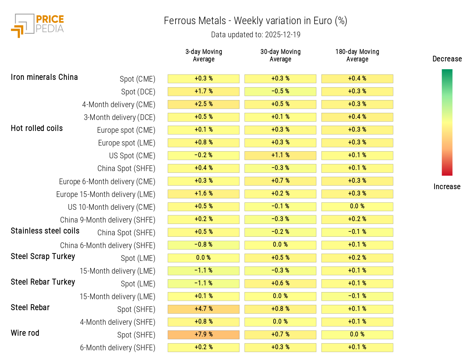
Task: Click the Decrease legend label
Action: pyautogui.click(x=447, y=59)
